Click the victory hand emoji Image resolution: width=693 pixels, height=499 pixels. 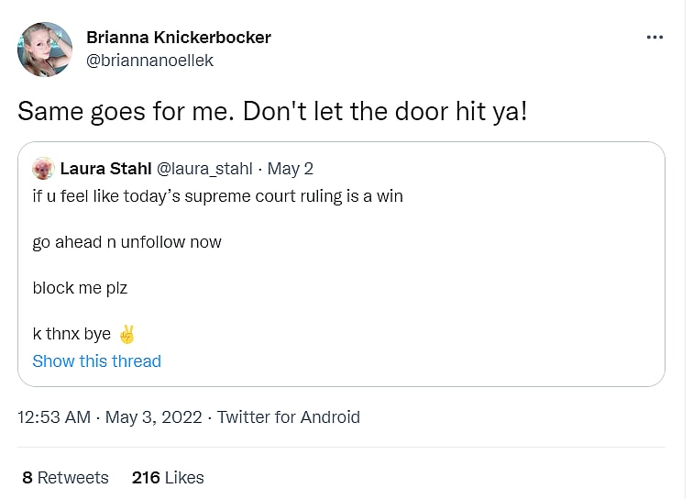coord(127,334)
